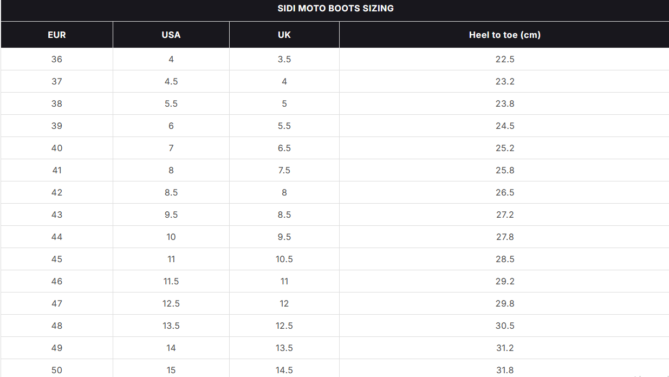Select EUR size 48 cell
Screen dimensions: 669x377
click(x=57, y=326)
